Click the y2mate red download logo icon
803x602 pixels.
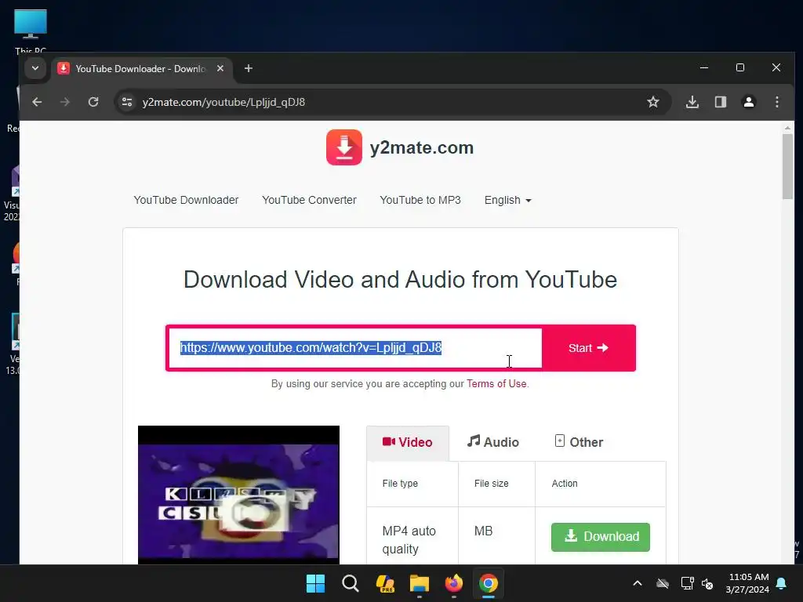tap(344, 147)
